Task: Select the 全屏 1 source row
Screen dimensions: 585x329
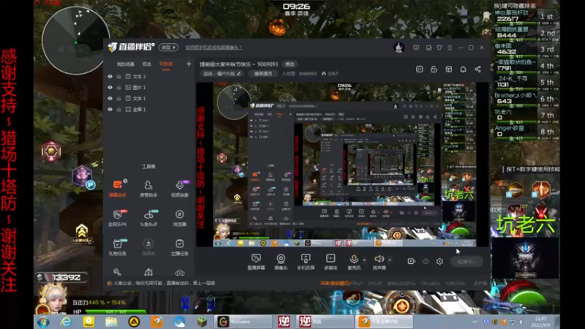Action: (x=149, y=109)
